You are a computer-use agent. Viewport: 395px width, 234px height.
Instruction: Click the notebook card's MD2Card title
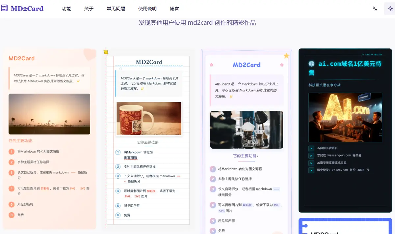[149, 62]
